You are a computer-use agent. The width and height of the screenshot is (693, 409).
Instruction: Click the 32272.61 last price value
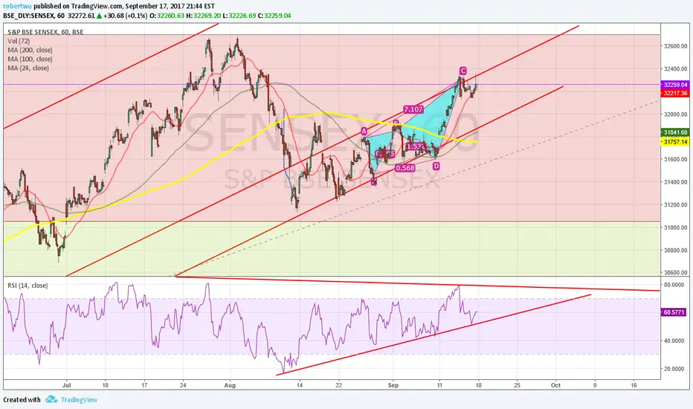pyautogui.click(x=81, y=16)
